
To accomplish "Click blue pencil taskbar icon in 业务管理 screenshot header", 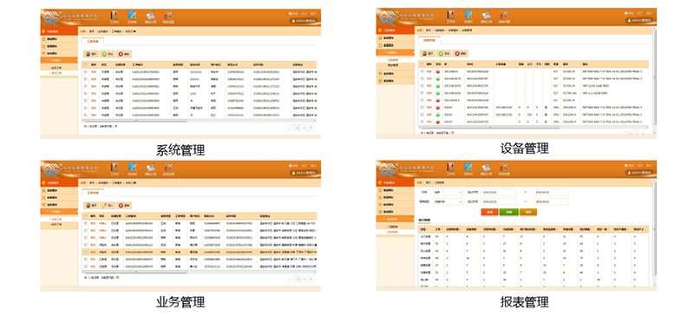I will coord(132,167).
